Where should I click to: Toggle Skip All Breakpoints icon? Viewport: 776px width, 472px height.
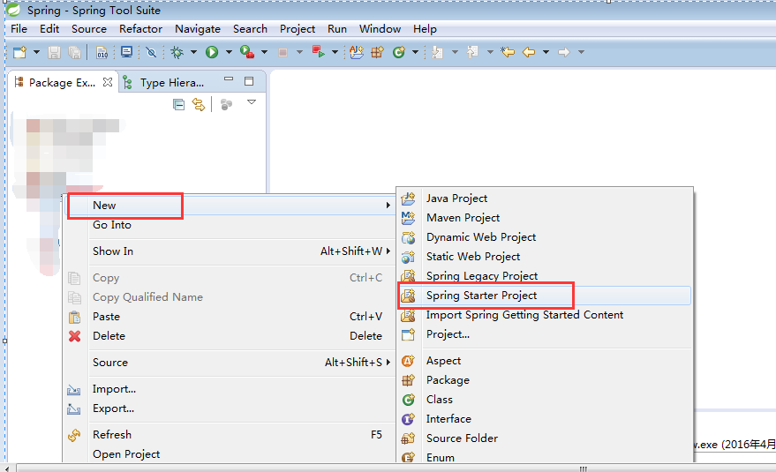tap(152, 52)
